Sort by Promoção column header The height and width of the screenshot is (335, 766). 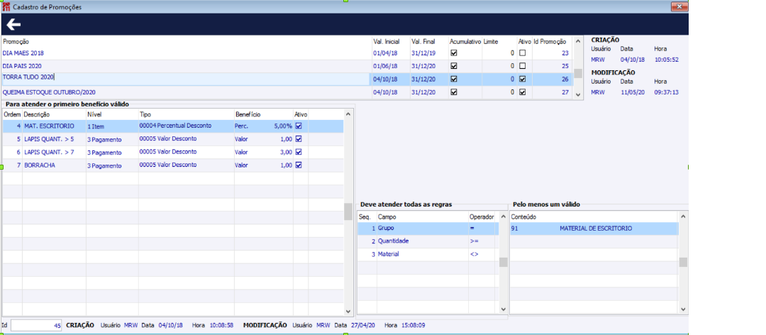[16, 42]
